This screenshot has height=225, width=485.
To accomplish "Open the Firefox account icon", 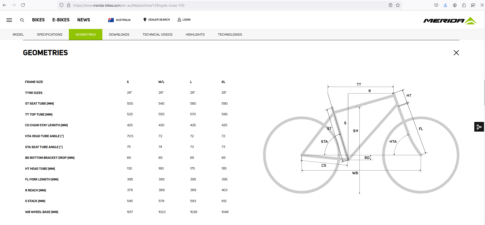I will coord(455,5).
